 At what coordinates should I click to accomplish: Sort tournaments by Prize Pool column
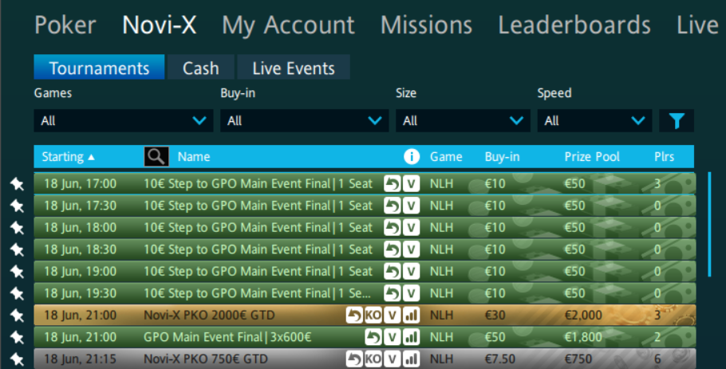pos(592,157)
